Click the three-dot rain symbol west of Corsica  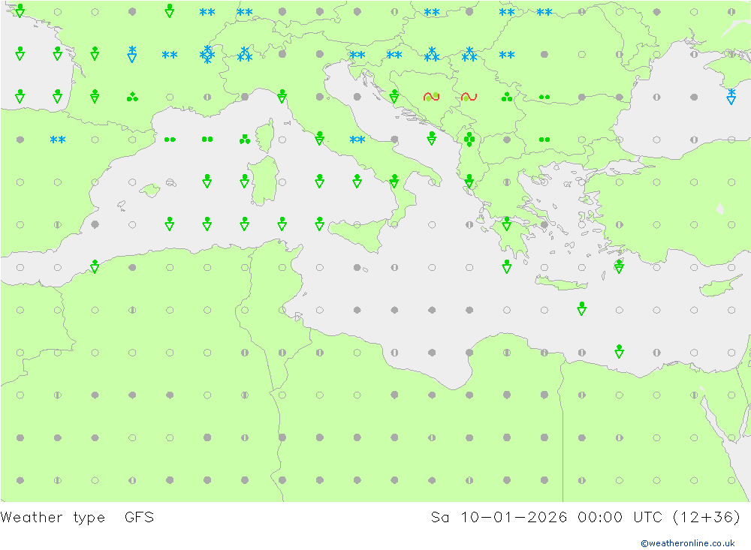point(244,140)
